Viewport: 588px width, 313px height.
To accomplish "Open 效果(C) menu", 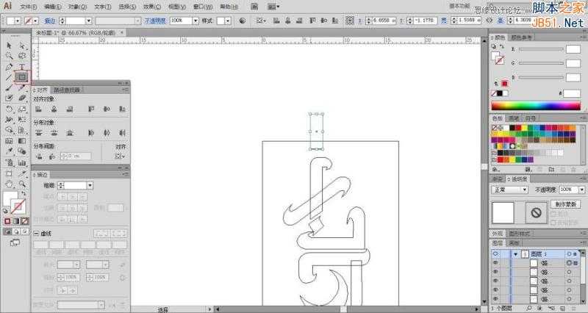I will click(x=152, y=7).
